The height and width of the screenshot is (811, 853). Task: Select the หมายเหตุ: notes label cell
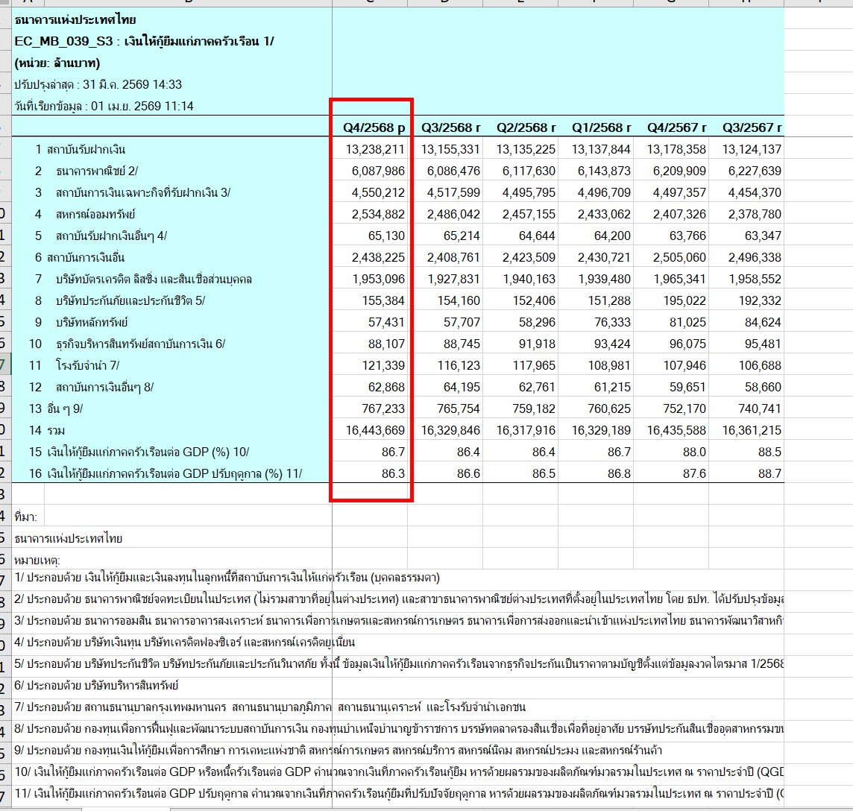click(37, 560)
